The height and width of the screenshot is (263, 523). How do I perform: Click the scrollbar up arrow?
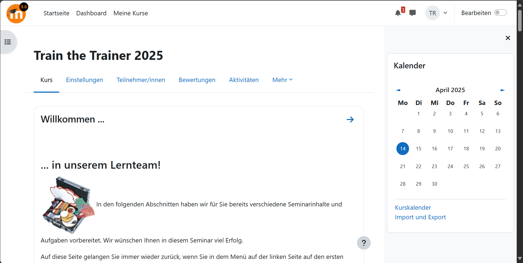tap(520, 5)
